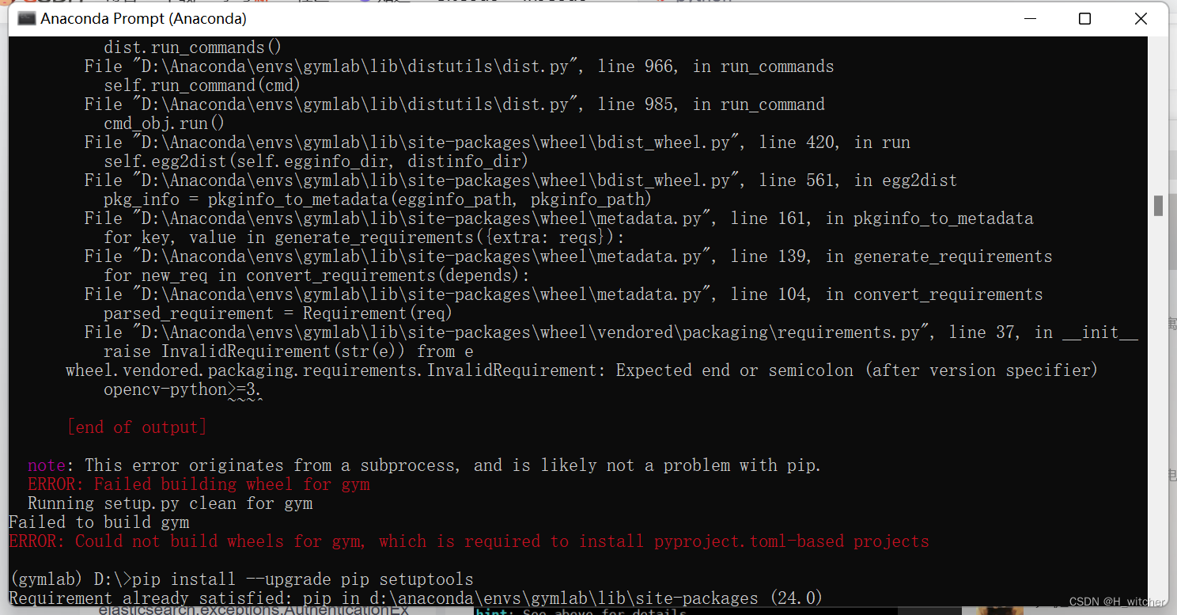The height and width of the screenshot is (615, 1177).
Task: Click the scrollbar thumb on the right edge
Action: [x=1158, y=207]
